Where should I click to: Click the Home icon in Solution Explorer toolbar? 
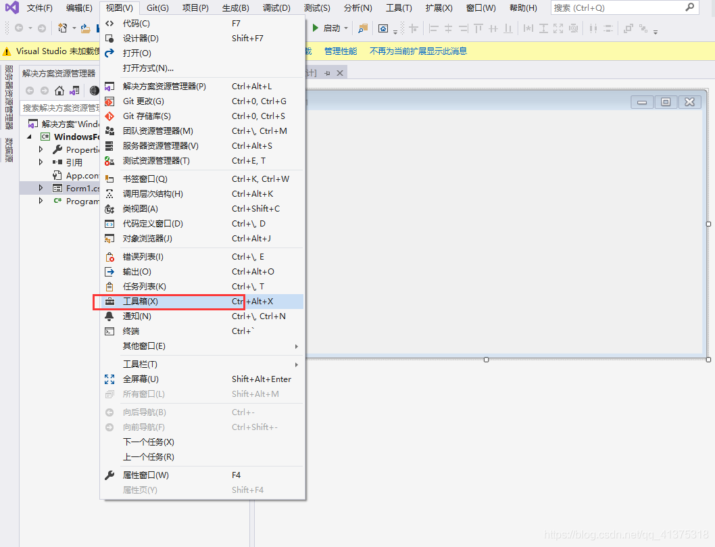[x=59, y=91]
